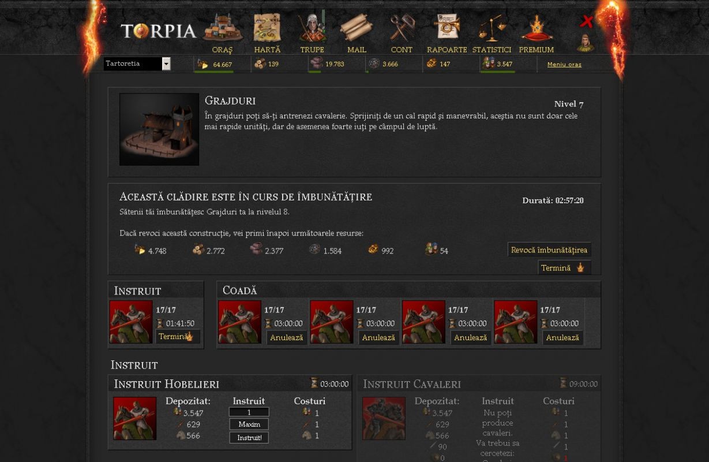Click the Maxim button for Hobelieri
Image resolution: width=709 pixels, height=462 pixels.
(249, 424)
